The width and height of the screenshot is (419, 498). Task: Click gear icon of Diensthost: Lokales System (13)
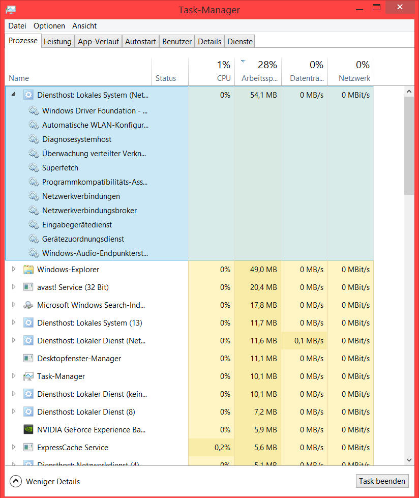[28, 323]
